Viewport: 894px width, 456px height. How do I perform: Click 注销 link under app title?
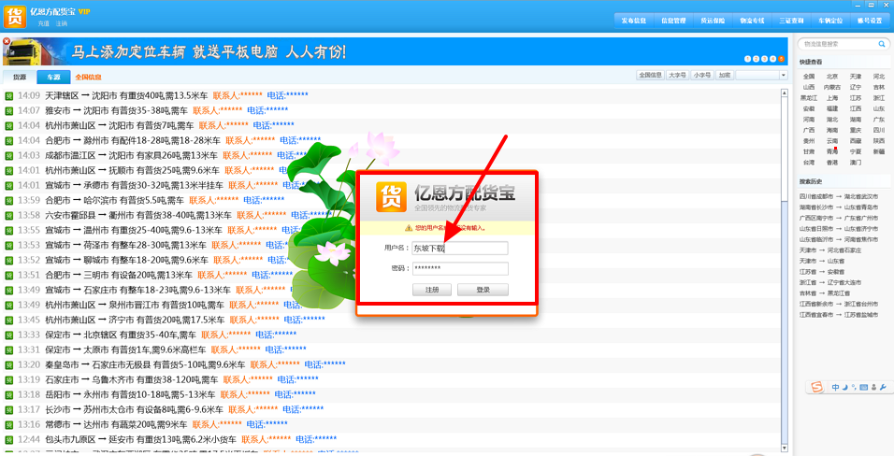click(62, 24)
